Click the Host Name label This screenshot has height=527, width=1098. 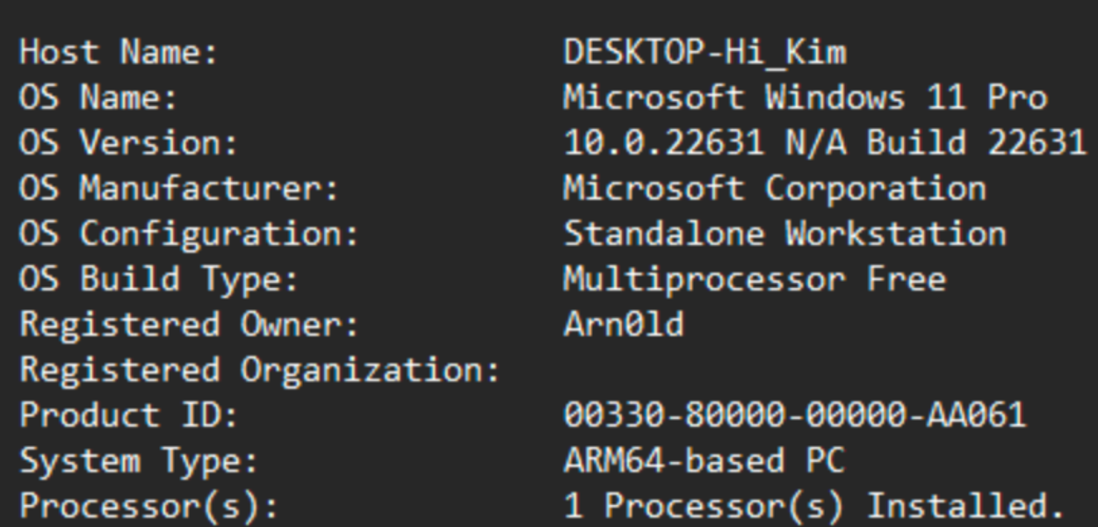[x=119, y=53]
